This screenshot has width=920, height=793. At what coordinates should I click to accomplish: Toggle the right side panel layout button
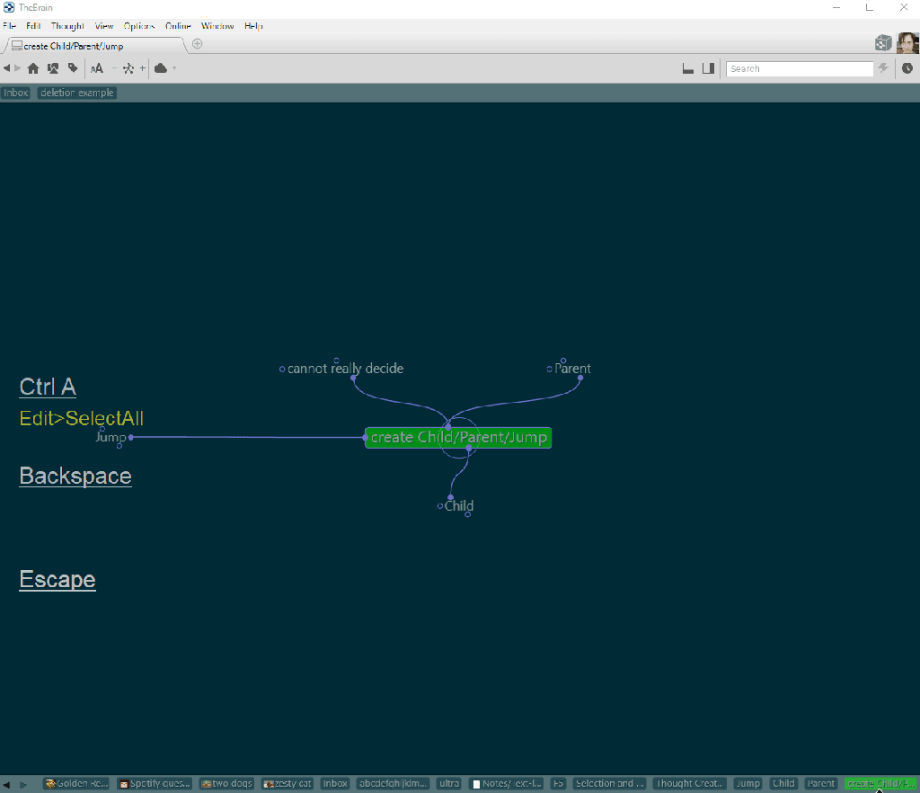coord(708,68)
